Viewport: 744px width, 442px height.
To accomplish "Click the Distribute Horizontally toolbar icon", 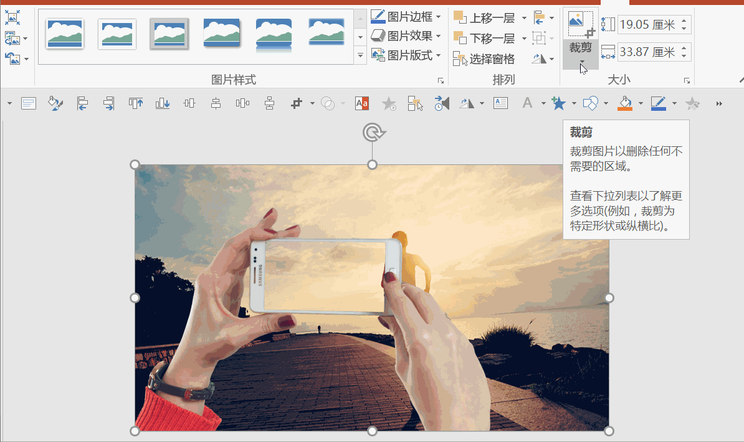I will (x=242, y=103).
